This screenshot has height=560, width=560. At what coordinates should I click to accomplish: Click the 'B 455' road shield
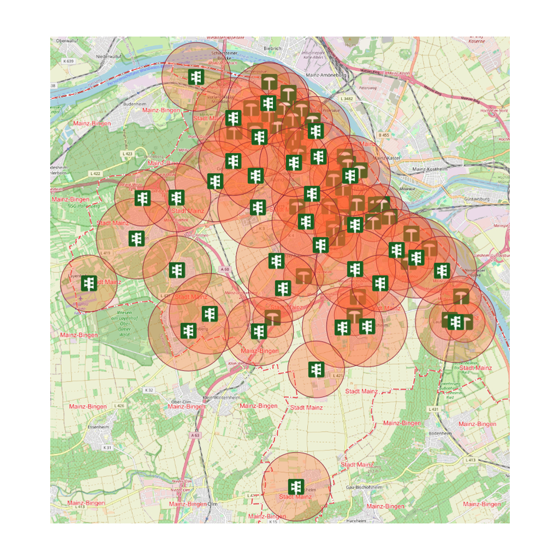click(384, 135)
